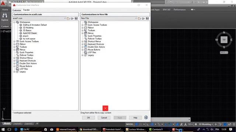Open the Store icon on the taskbar
This screenshot has width=236, height=132.
(45, 129)
